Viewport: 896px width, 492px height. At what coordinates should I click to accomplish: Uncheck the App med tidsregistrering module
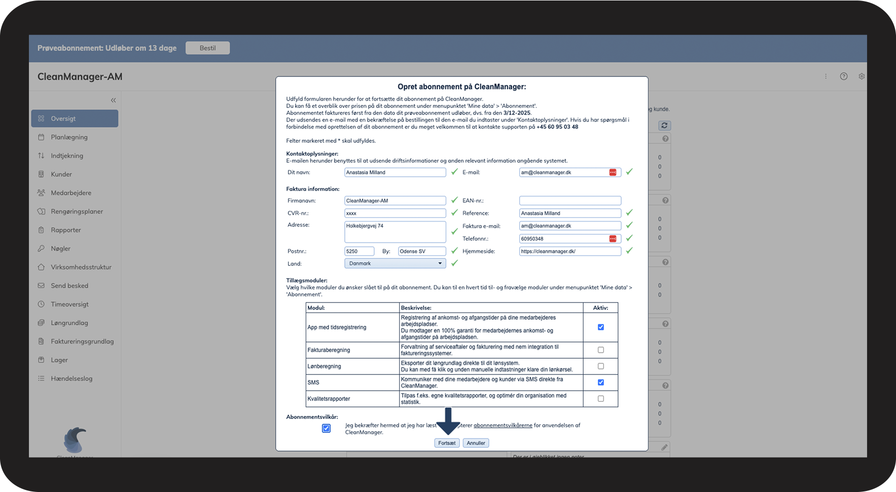click(x=600, y=327)
